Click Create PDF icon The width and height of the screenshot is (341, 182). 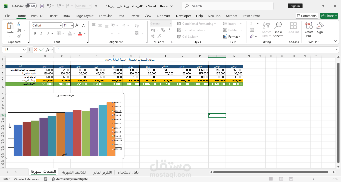coord(309,30)
